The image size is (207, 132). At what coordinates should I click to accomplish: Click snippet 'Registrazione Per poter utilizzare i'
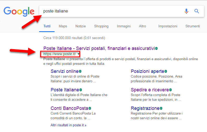pyautogui.click(x=157, y=113)
